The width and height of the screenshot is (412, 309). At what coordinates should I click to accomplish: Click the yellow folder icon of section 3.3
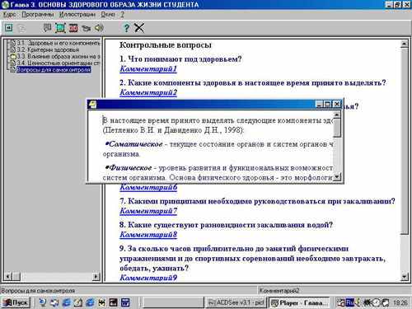tap(13, 56)
